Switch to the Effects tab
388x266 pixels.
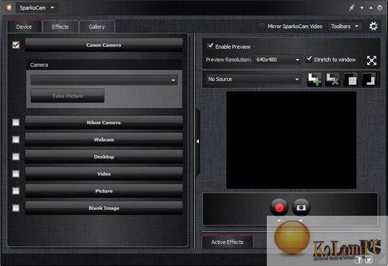pos(61,27)
